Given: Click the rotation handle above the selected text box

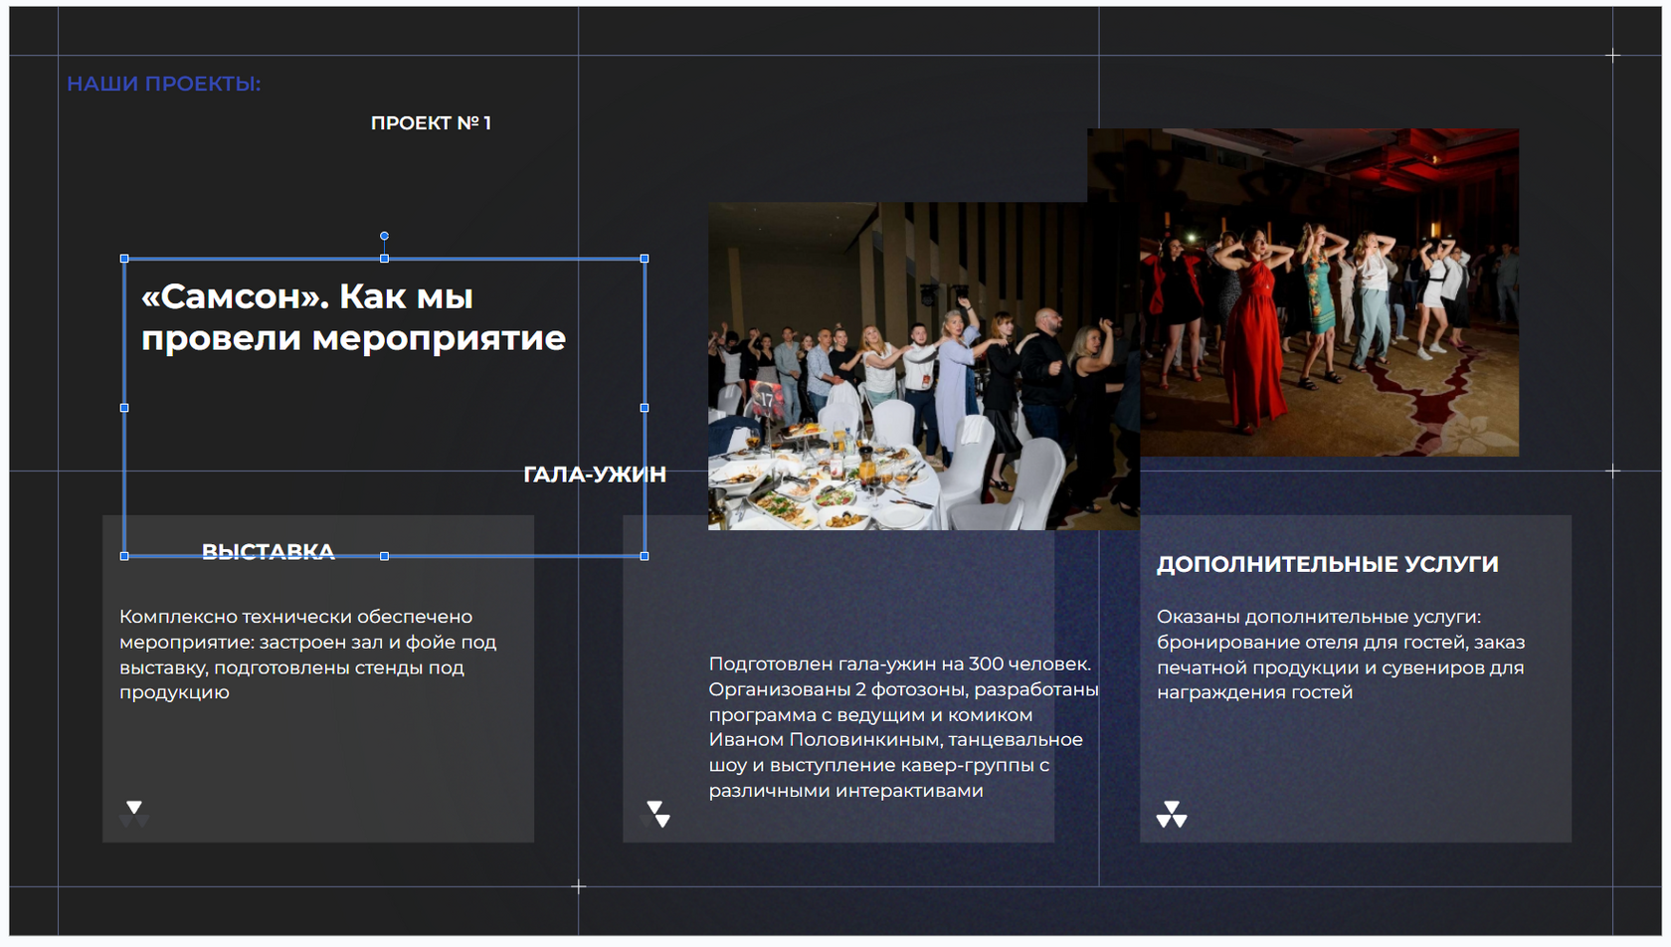Looking at the screenshot, I should (383, 233).
